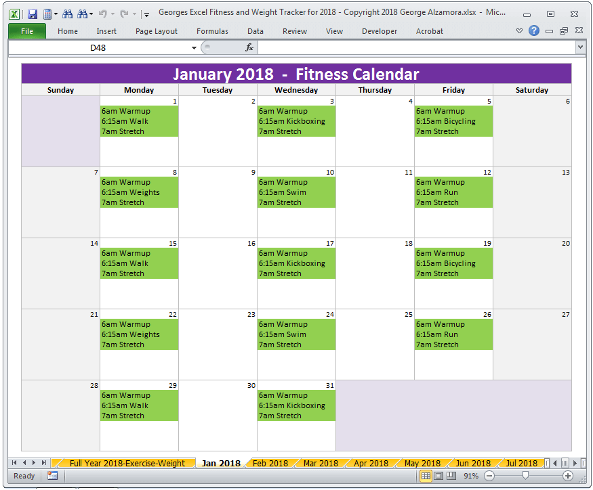The height and width of the screenshot is (490, 593).
Task: Select the Jan 2018 sheet tab
Action: coord(221,463)
